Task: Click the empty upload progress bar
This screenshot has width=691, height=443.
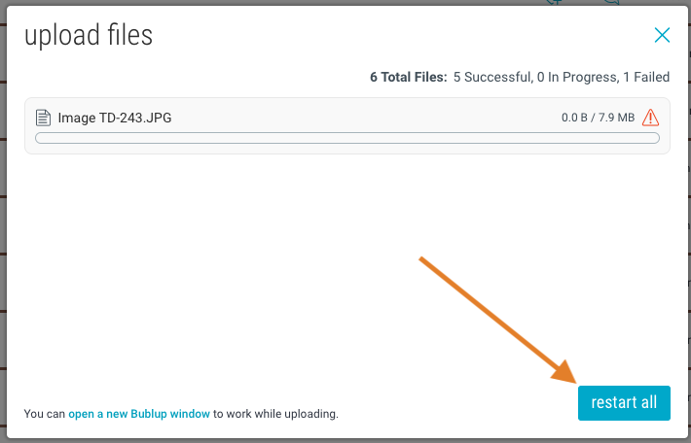Action: click(347, 138)
